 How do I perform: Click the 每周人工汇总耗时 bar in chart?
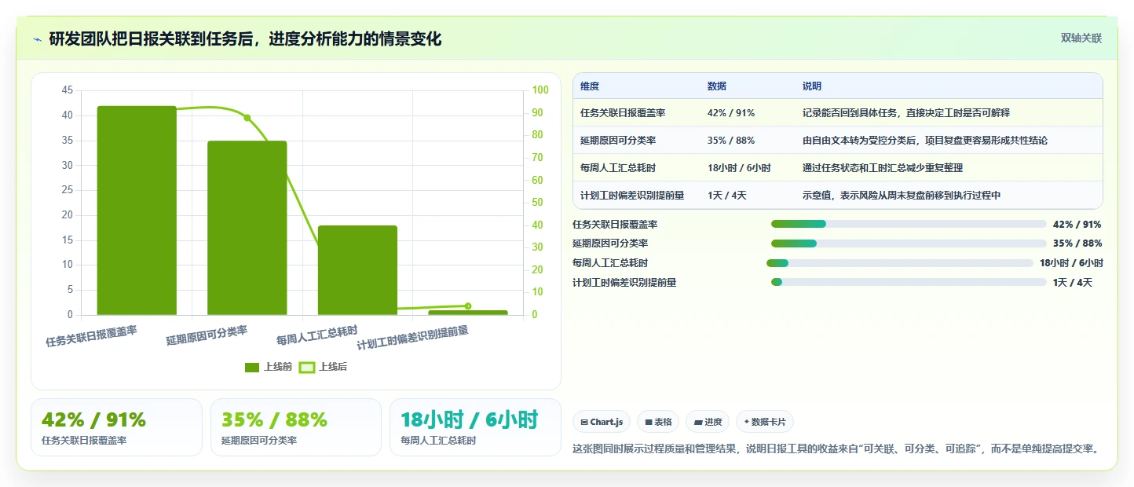[x=357, y=270]
